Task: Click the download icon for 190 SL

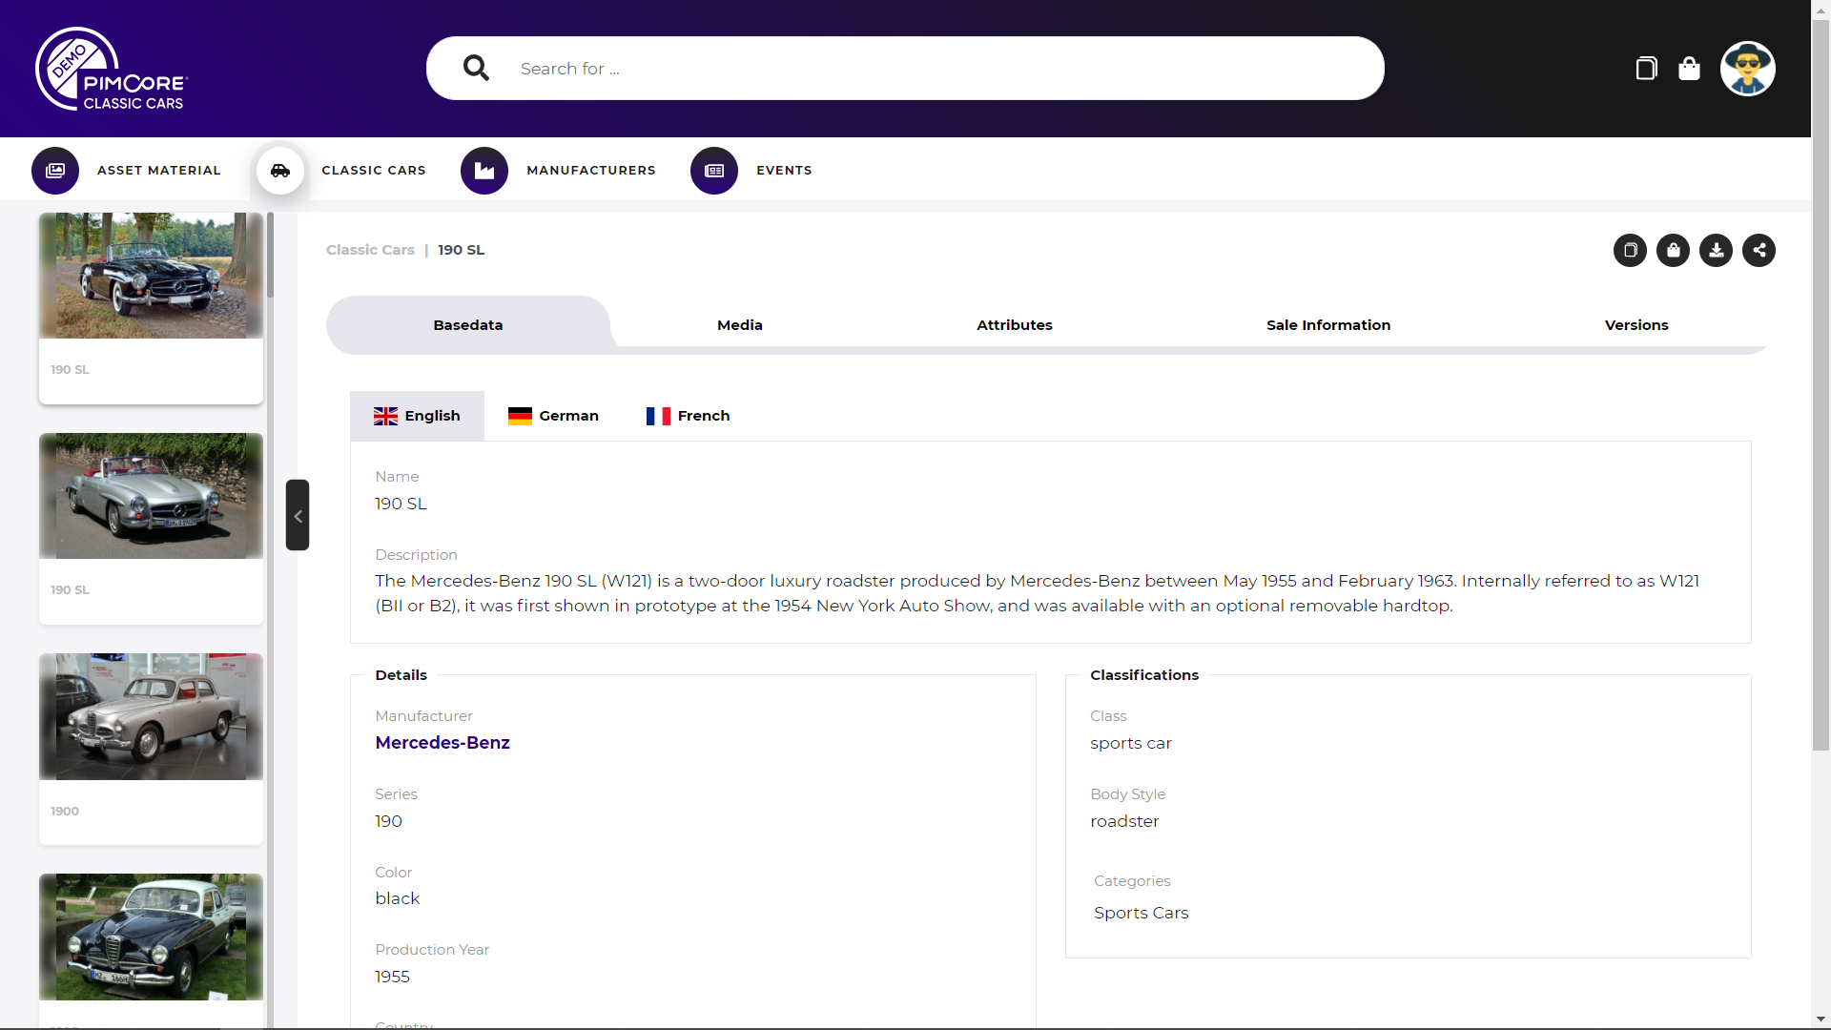Action: pyautogui.click(x=1716, y=250)
